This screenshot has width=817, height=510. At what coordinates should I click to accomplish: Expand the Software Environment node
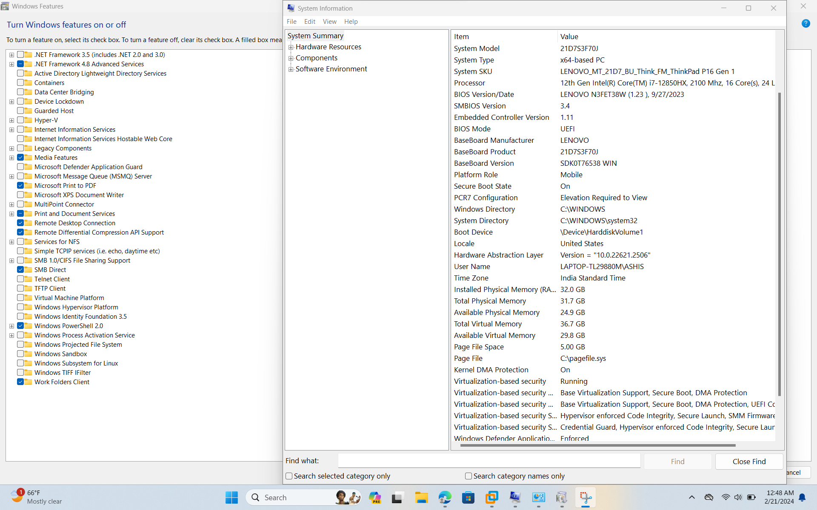pos(291,69)
